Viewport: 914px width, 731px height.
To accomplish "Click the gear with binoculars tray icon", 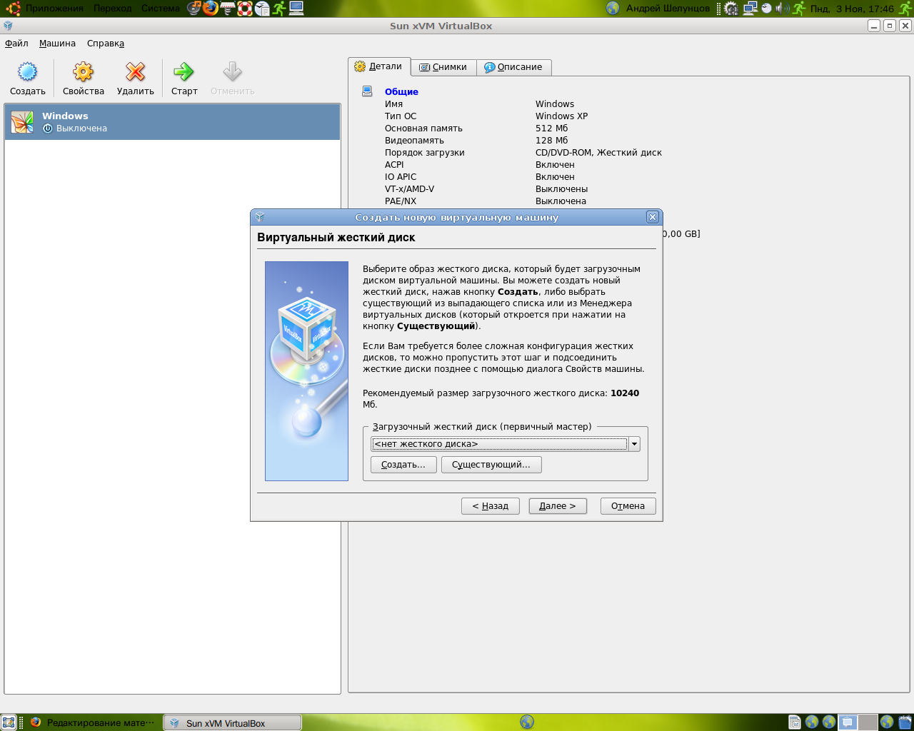I will coord(731,9).
